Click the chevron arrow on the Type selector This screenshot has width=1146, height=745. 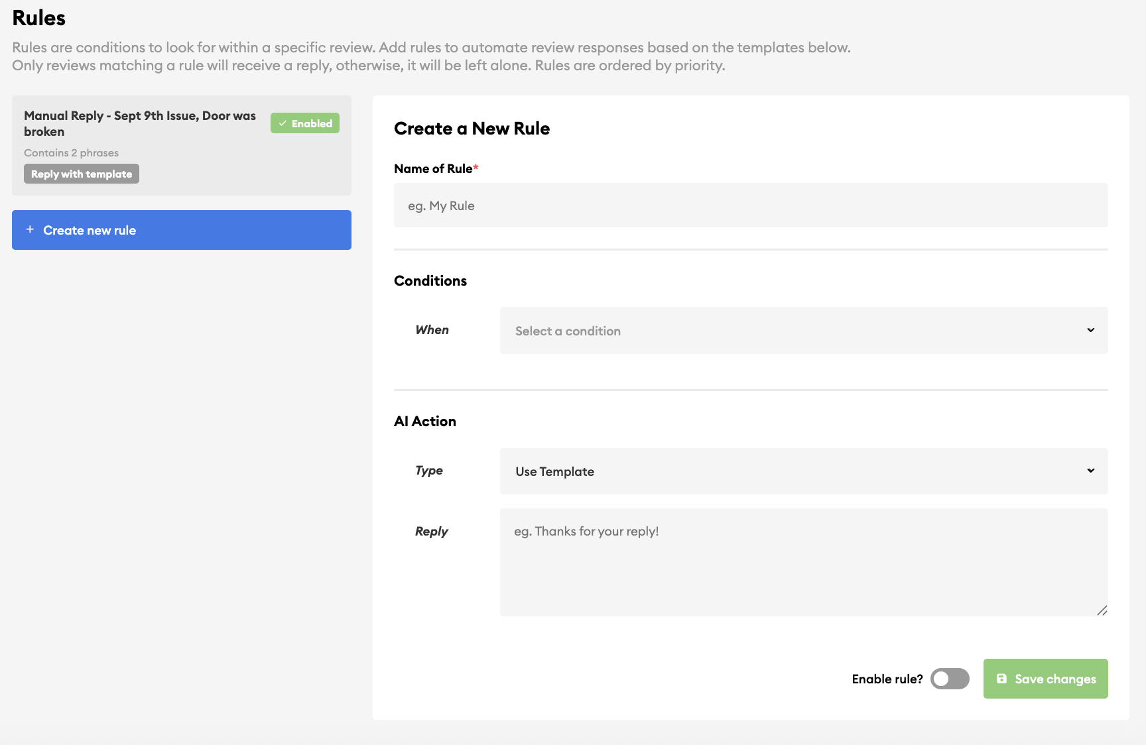click(x=1090, y=470)
